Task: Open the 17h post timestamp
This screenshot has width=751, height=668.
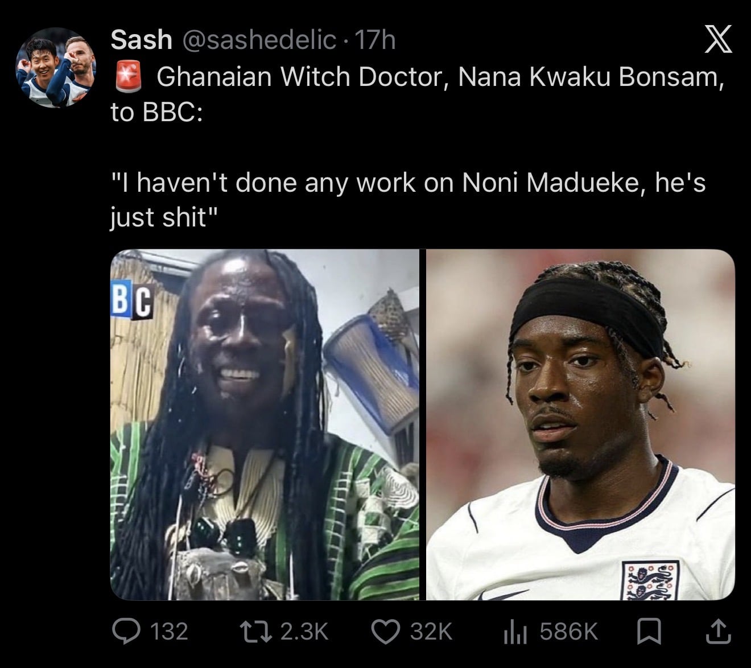Action: 374,40
